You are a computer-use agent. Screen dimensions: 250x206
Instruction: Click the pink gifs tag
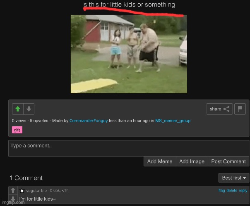coord(17,130)
